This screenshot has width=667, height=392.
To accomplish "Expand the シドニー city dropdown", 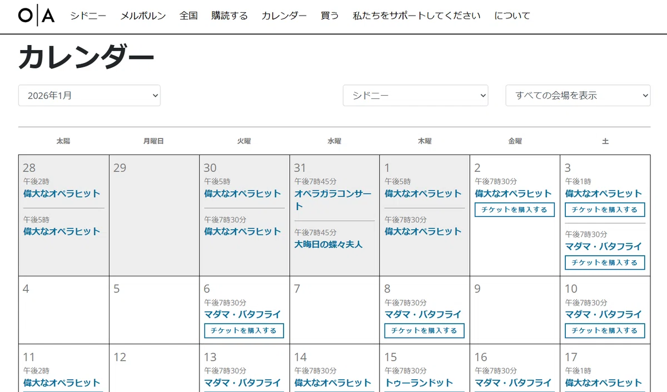I will (x=416, y=96).
